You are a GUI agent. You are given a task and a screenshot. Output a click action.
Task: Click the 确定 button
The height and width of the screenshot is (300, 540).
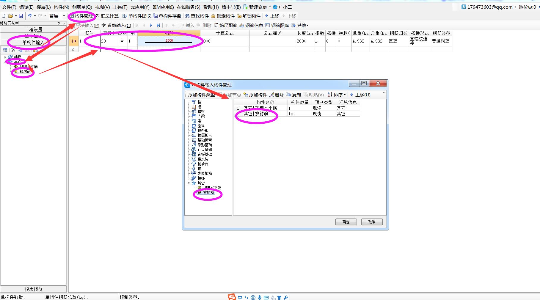(x=346, y=222)
